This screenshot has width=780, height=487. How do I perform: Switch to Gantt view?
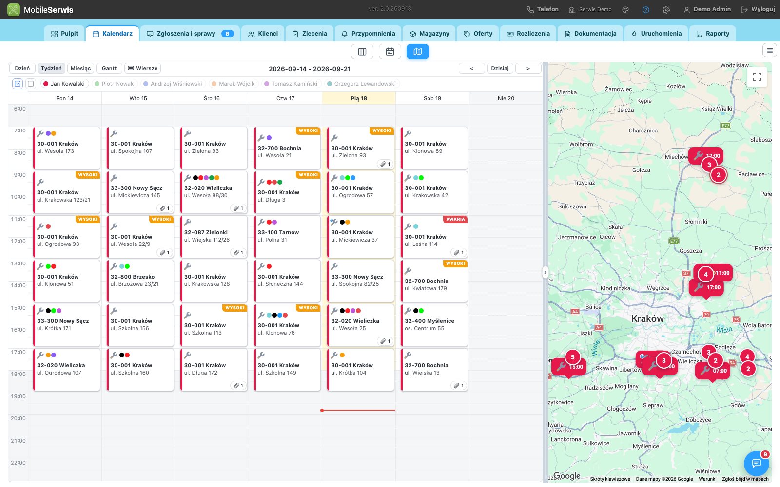(x=109, y=68)
